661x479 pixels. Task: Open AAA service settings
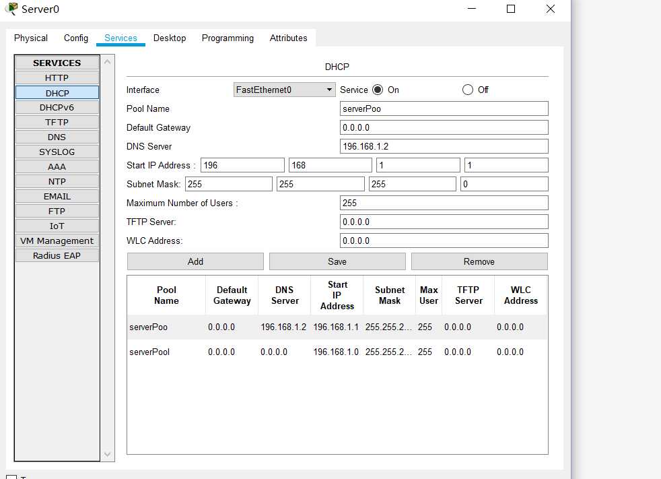click(x=57, y=166)
